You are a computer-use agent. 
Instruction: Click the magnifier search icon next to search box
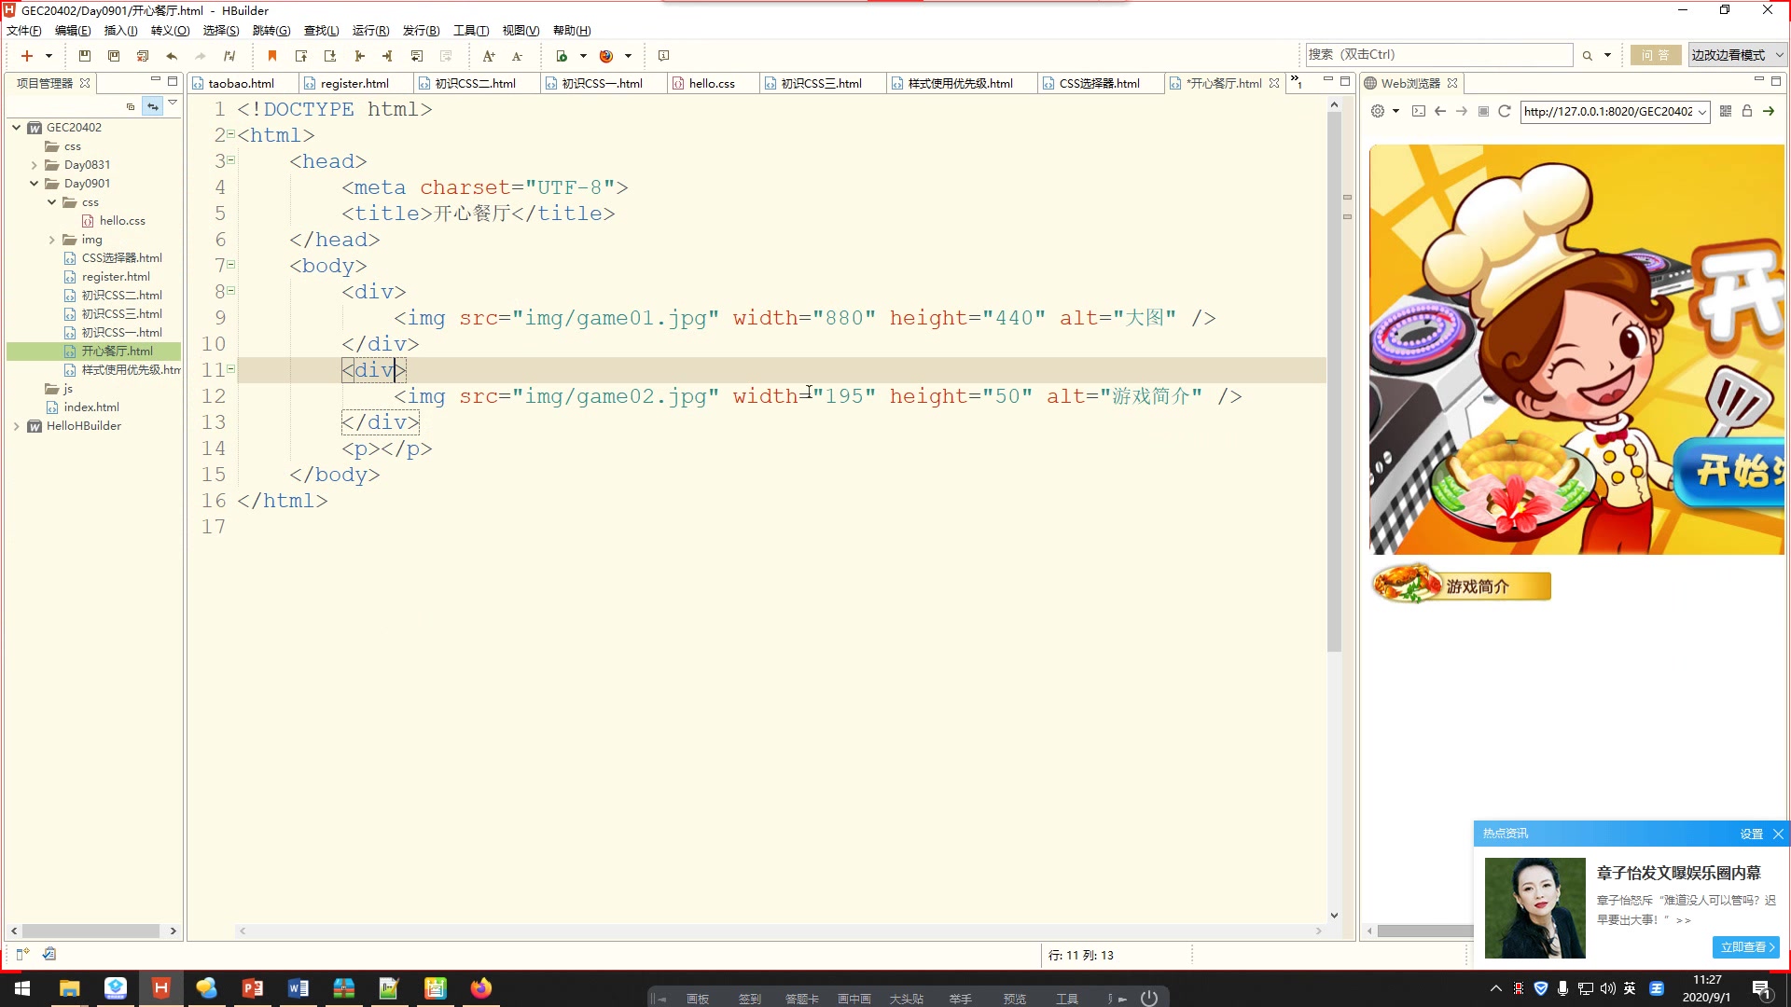pos(1587,56)
